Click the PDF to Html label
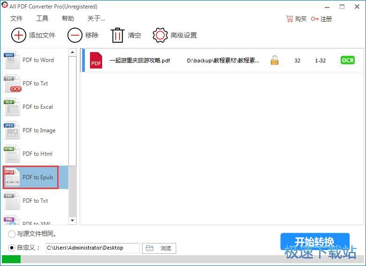This screenshot has width=366, height=266. click(37, 154)
